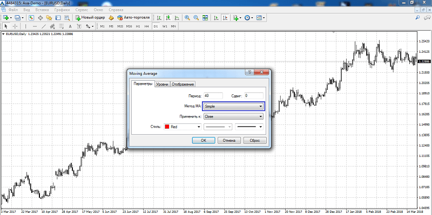Open the line width dropdown in Стиль row
This screenshot has width=432, height=215.
(x=249, y=127)
